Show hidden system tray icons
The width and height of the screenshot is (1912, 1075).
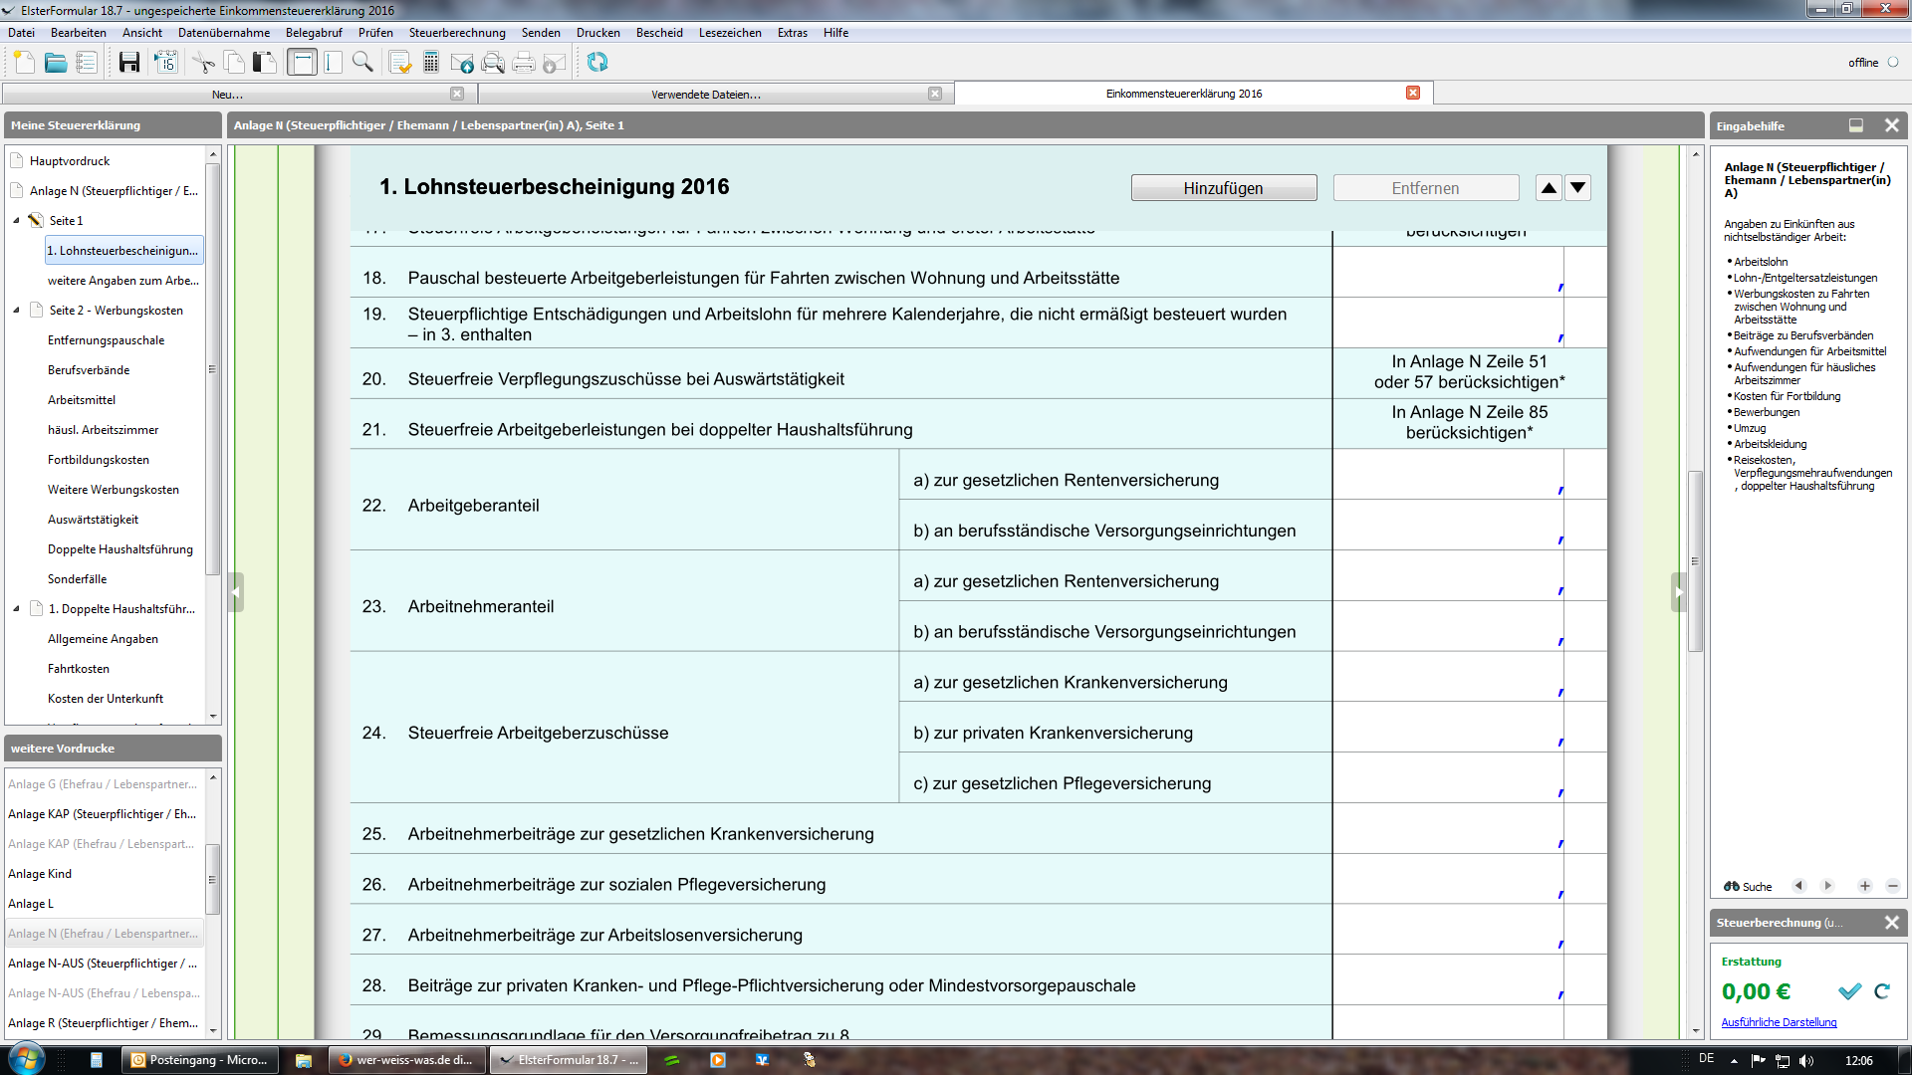point(1734,1061)
